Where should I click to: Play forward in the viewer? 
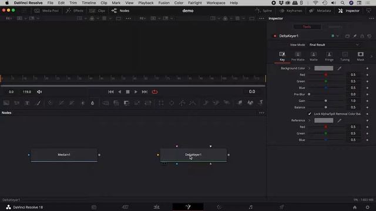tap(136, 92)
